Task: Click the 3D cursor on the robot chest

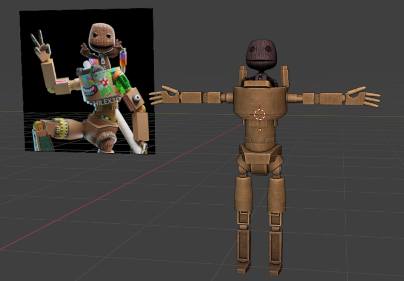Action: pos(259,114)
